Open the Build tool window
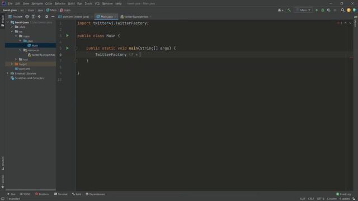358x201 pixels. (x=77, y=194)
